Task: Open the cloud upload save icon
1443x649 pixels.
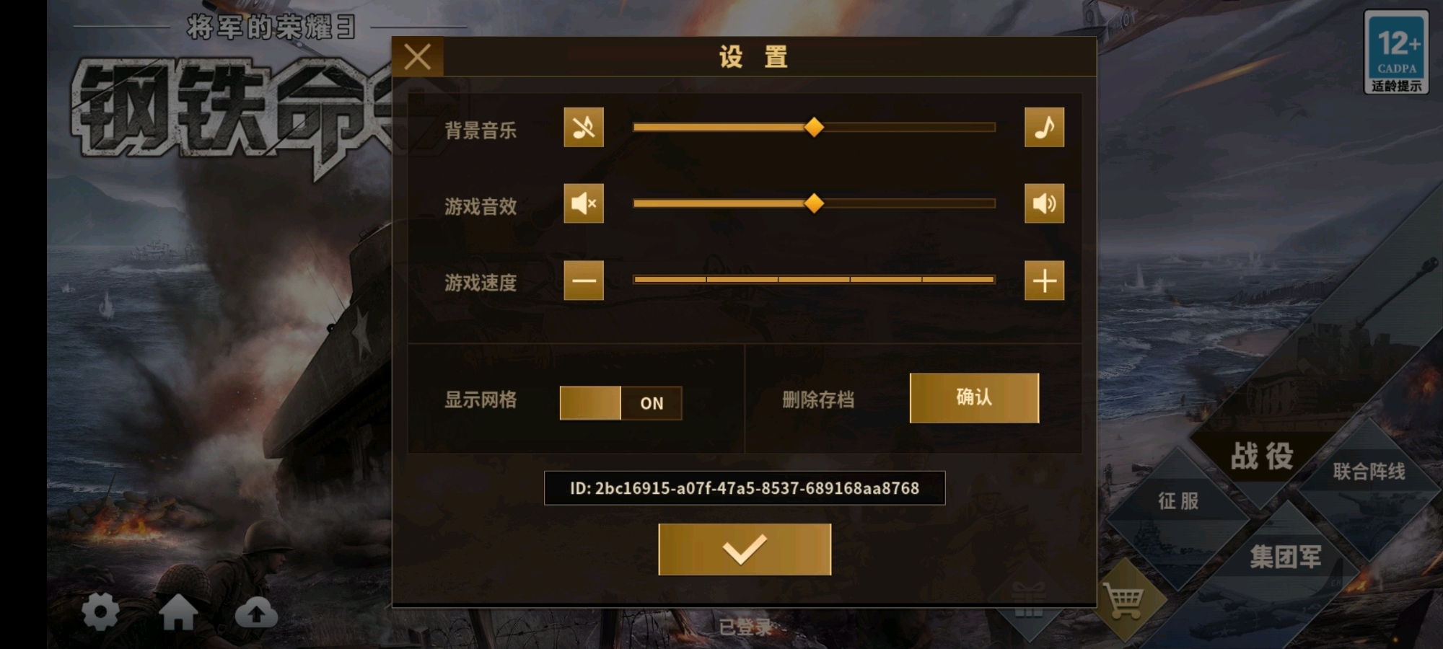Action: coord(256,612)
